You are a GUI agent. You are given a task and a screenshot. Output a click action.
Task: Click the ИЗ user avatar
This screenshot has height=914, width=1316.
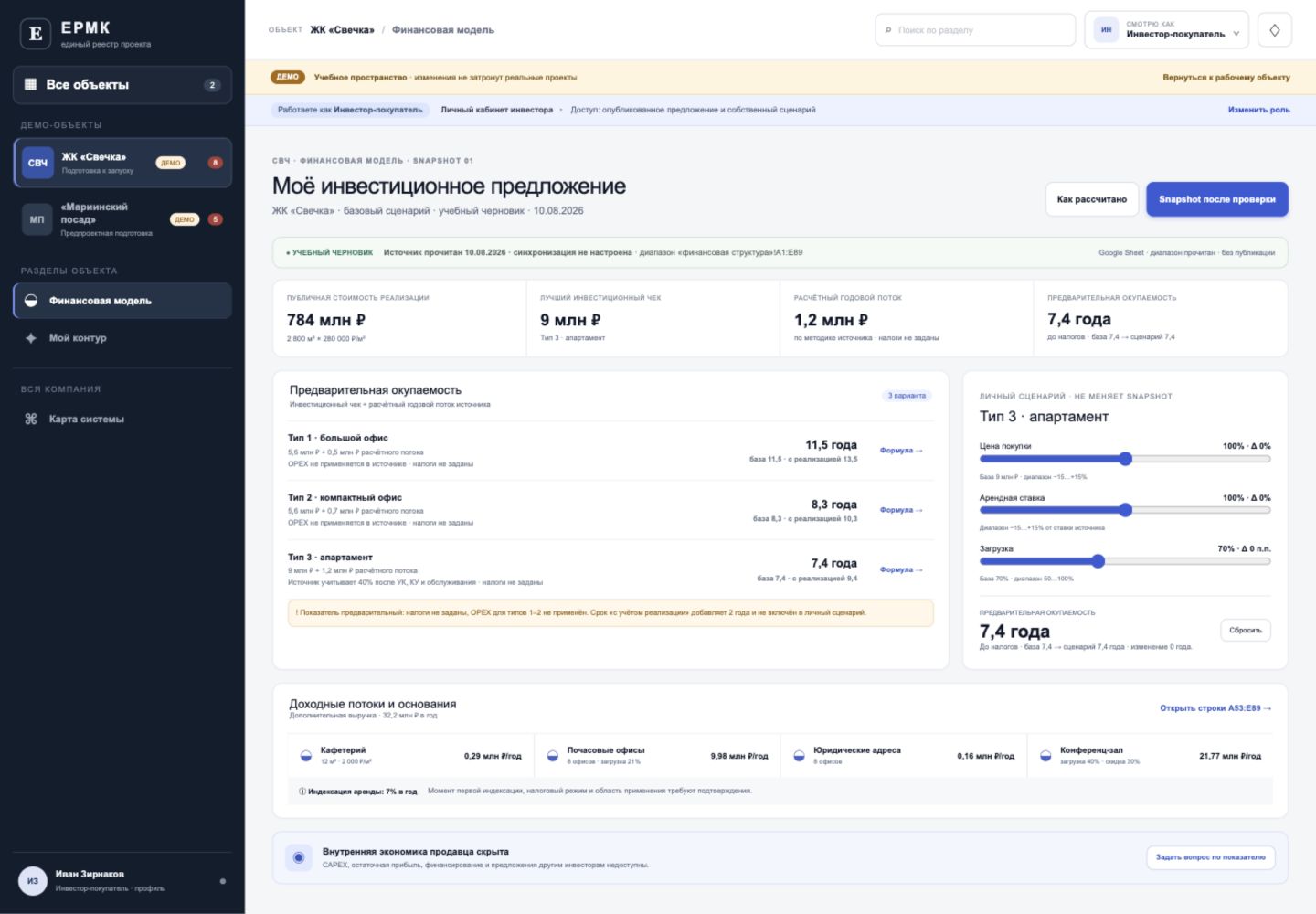pos(33,881)
